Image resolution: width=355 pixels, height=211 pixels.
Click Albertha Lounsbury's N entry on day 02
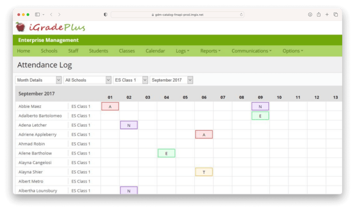tap(129, 191)
